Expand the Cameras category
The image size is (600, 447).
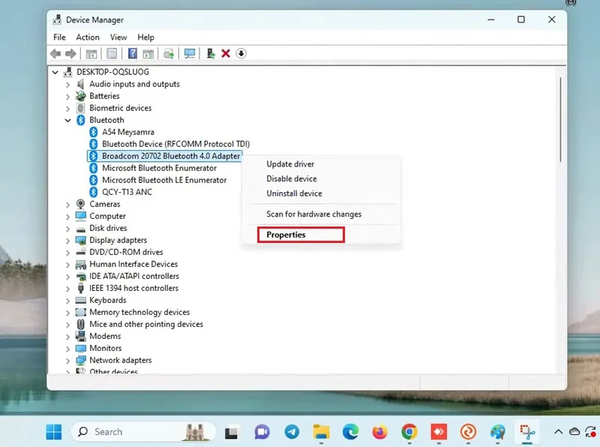tap(67, 204)
